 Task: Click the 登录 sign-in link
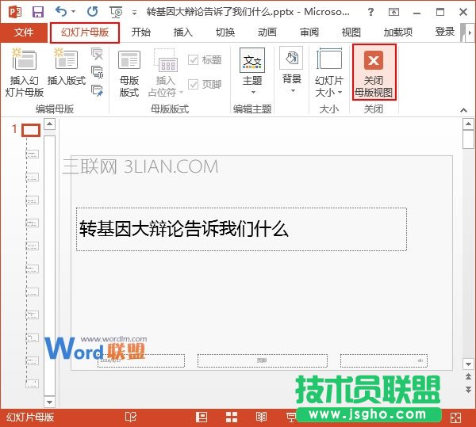[x=444, y=32]
